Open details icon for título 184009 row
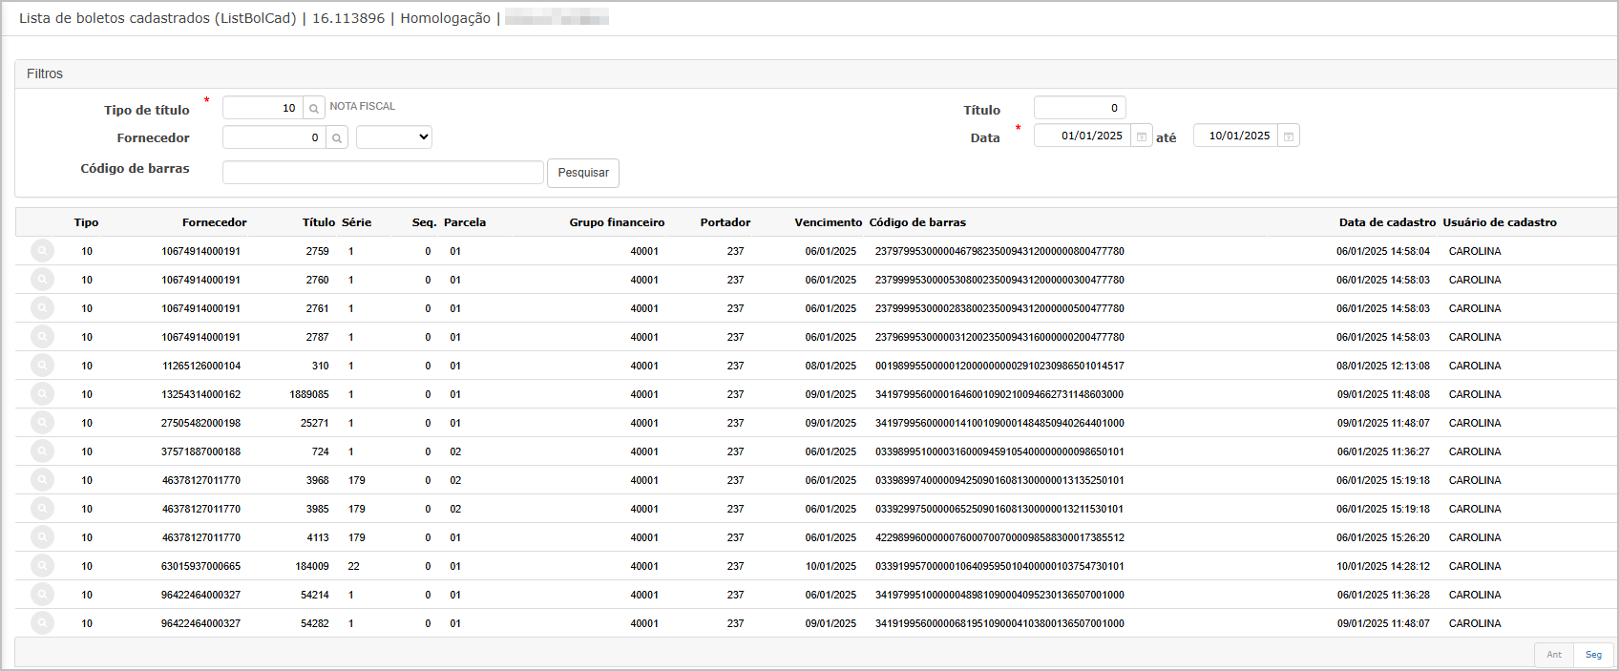 click(x=42, y=566)
